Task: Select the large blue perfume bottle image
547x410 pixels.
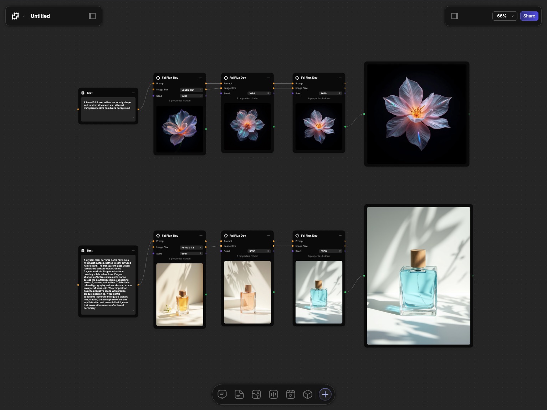Action: pyautogui.click(x=418, y=276)
